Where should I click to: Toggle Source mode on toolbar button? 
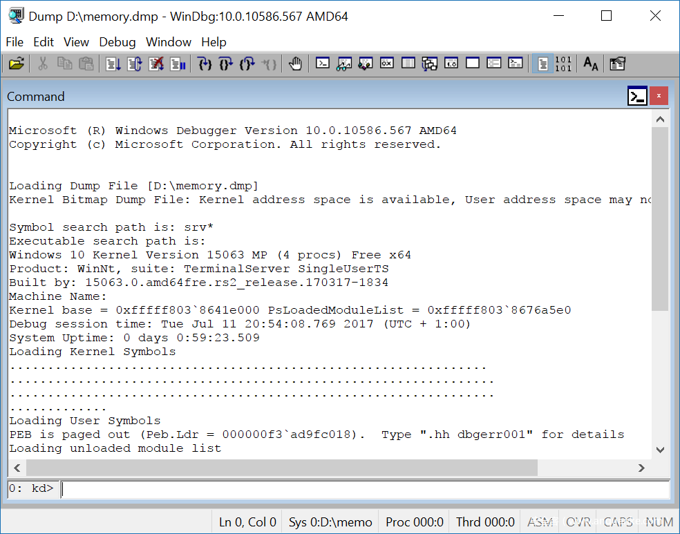click(542, 64)
